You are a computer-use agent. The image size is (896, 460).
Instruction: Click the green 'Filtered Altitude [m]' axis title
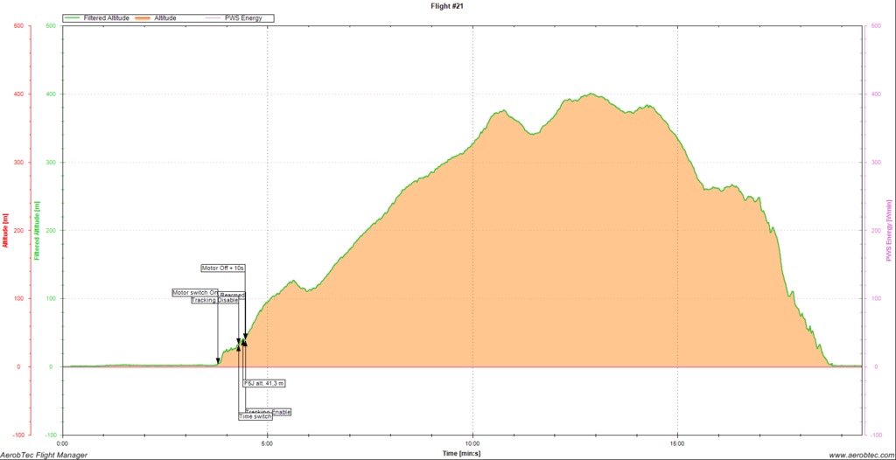click(x=37, y=230)
